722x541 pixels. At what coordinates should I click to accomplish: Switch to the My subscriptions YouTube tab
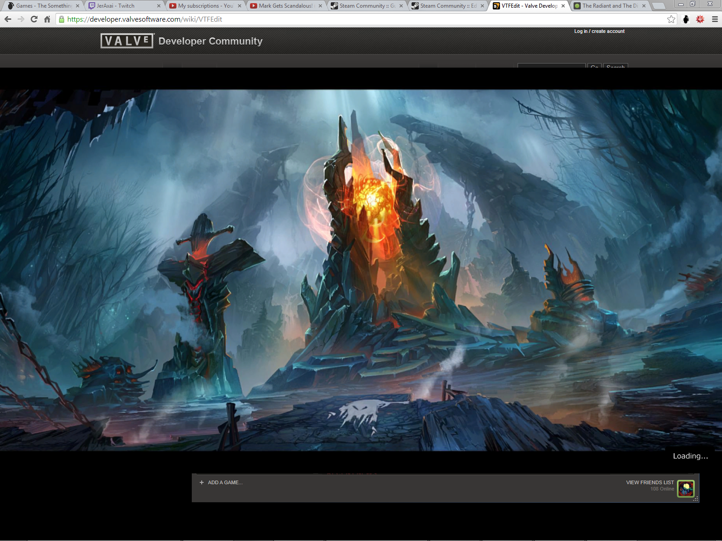[206, 6]
